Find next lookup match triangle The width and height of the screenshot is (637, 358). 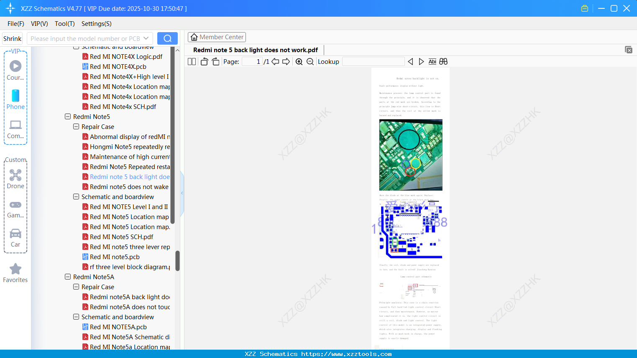[421, 61]
